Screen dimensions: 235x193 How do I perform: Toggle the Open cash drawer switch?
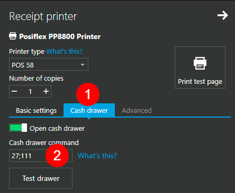click(18, 128)
